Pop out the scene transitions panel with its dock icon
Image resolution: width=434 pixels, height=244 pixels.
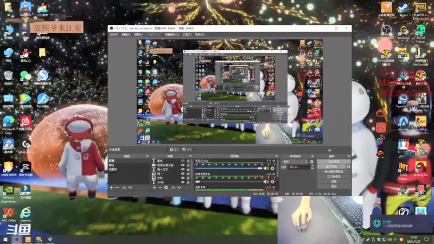click(x=312, y=156)
